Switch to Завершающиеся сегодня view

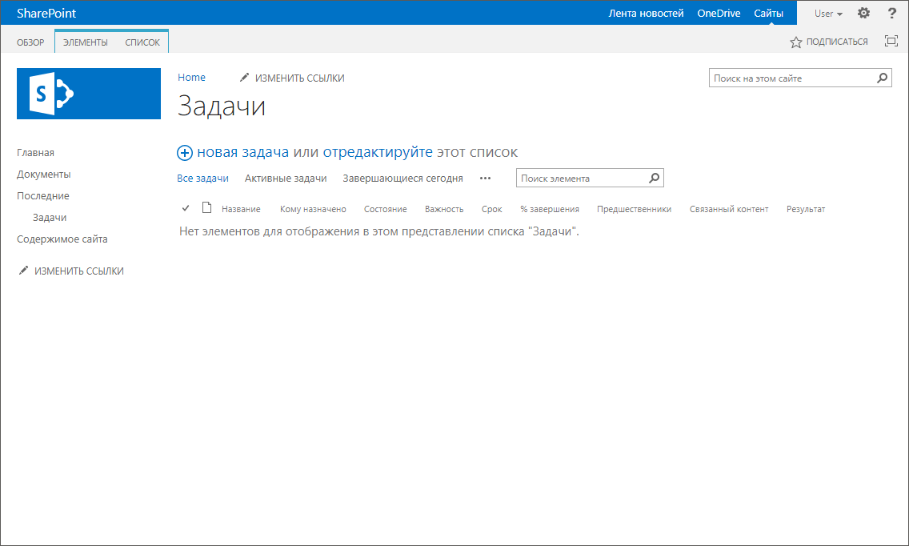pos(402,179)
